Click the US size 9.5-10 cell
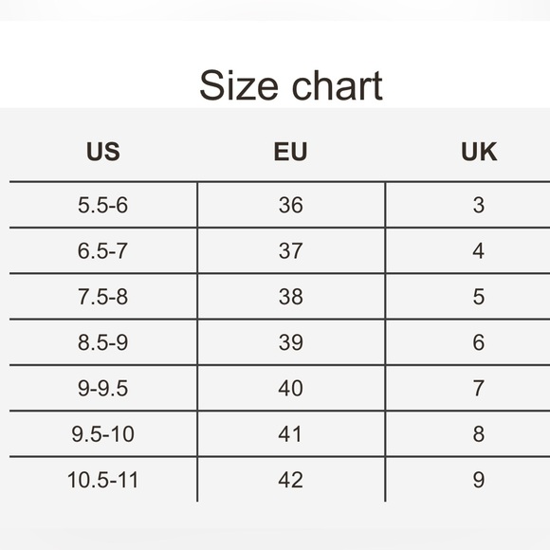 (x=103, y=433)
